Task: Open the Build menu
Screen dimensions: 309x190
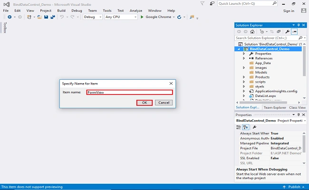Action: pyautogui.click(x=61, y=10)
